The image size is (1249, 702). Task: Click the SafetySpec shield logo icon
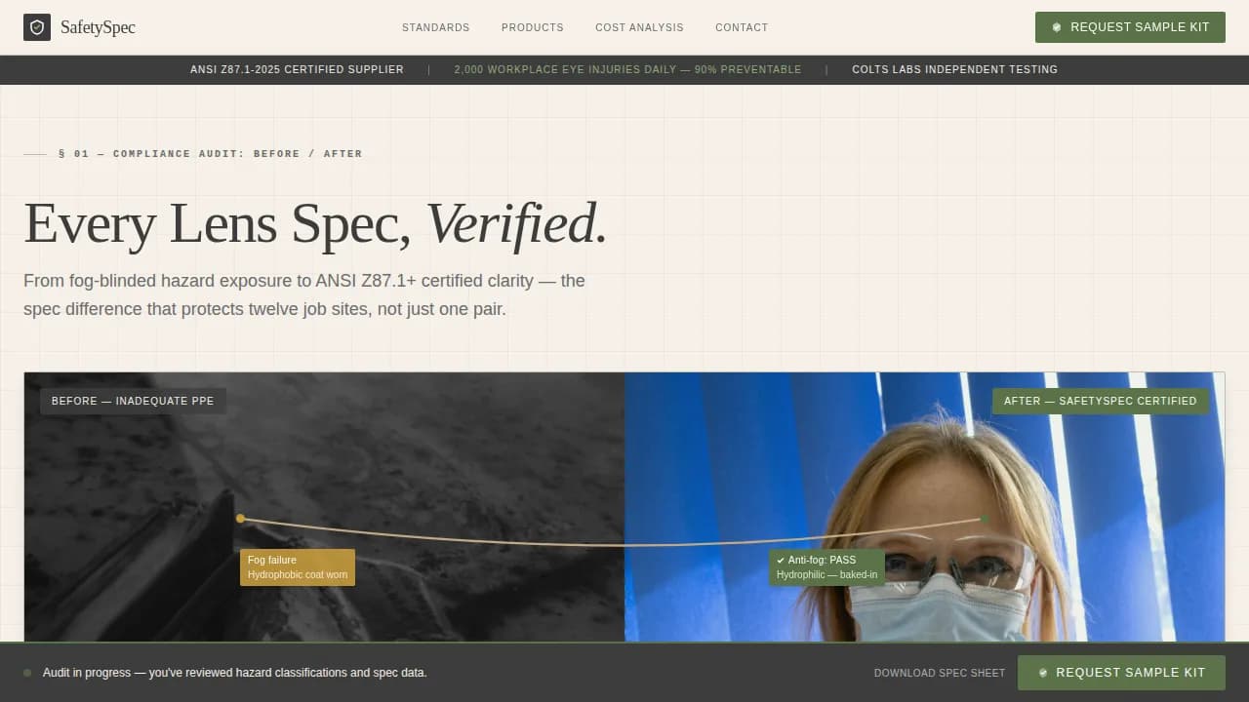[x=36, y=27]
